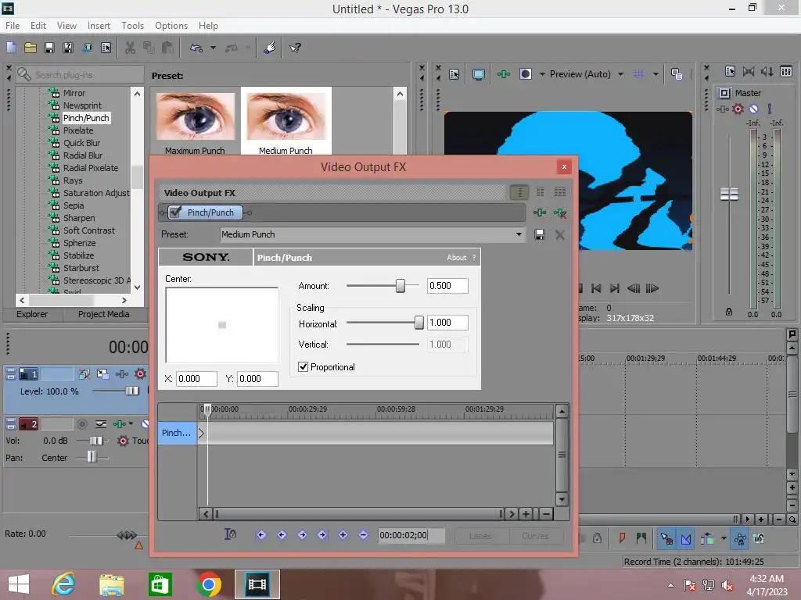Open the Tools menu
The height and width of the screenshot is (600, 801).
[x=132, y=26]
